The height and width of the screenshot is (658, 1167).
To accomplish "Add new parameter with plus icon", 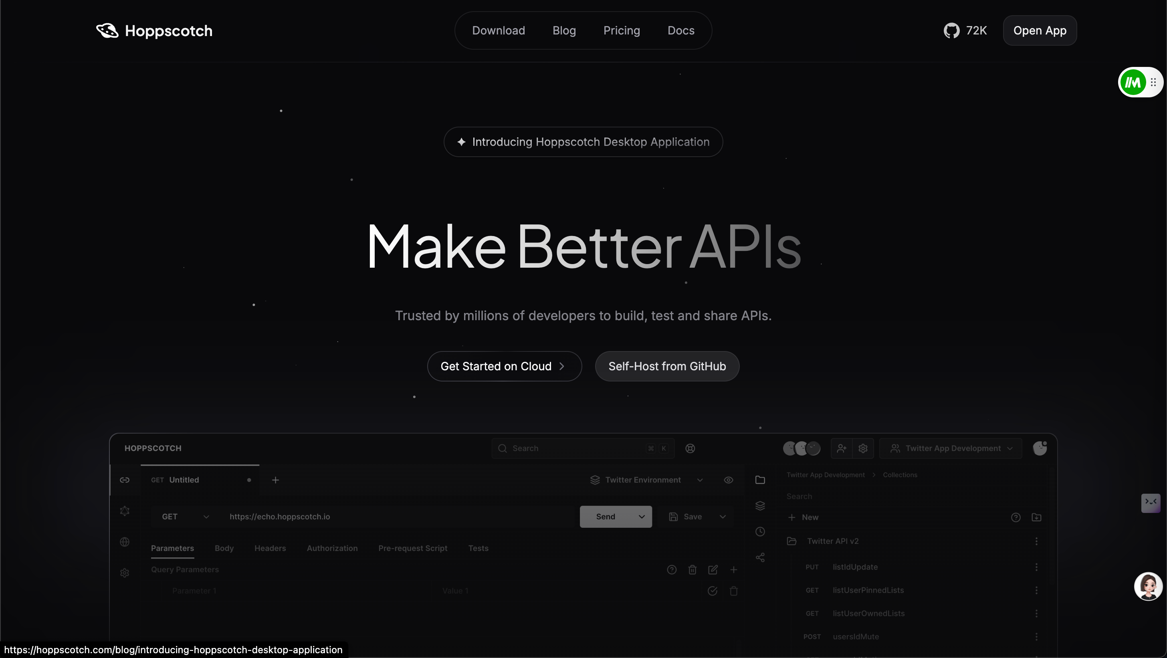I will (734, 570).
